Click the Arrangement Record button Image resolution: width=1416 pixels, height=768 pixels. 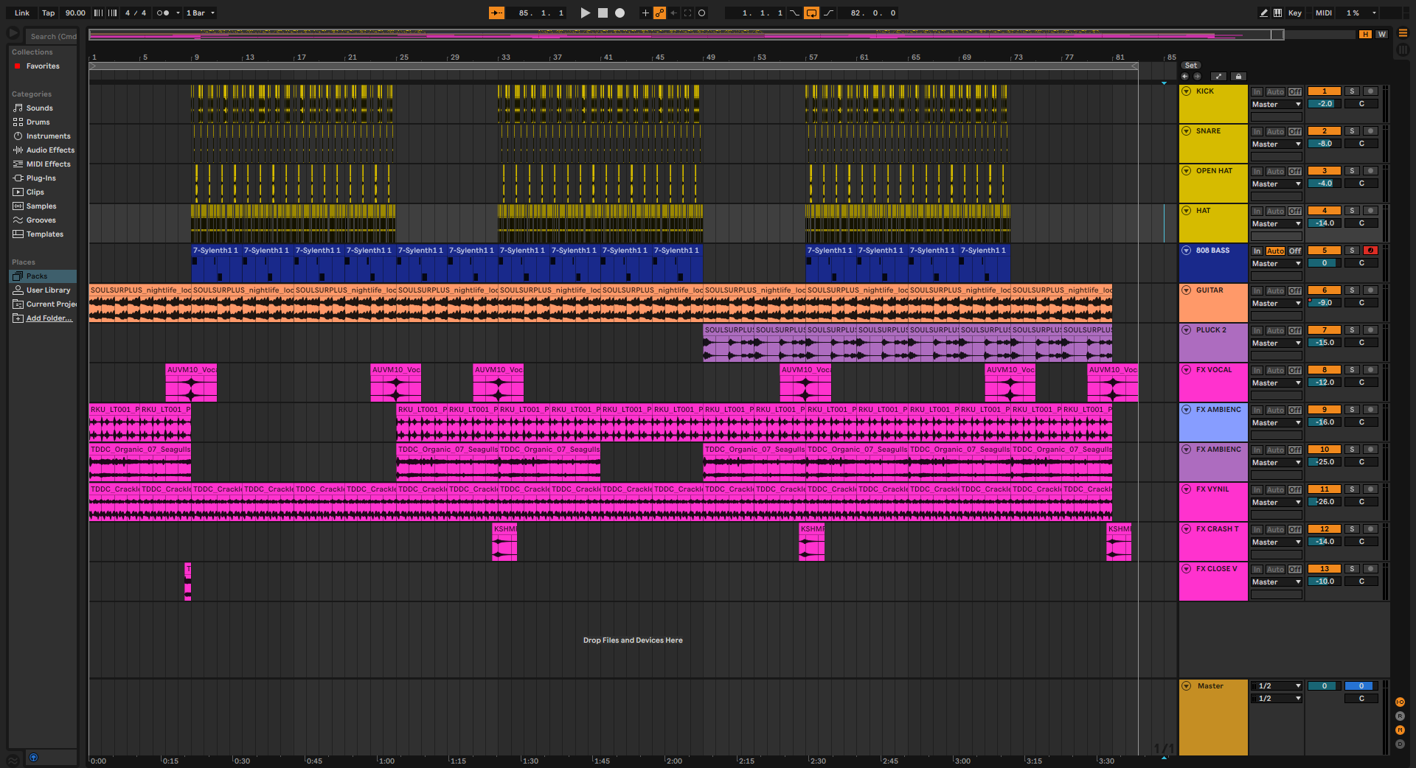[x=620, y=13]
